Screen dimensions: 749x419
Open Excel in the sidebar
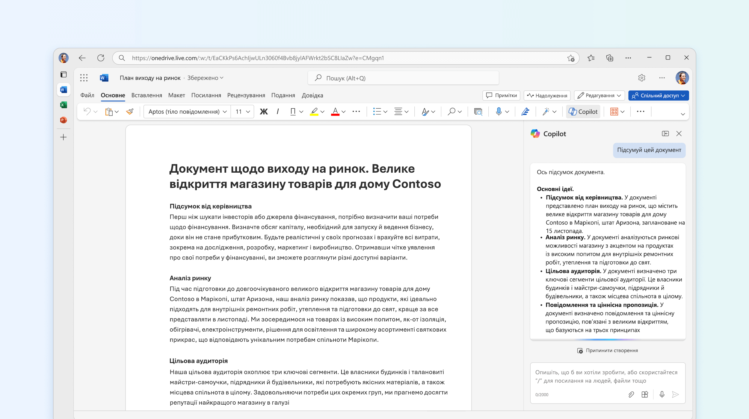(x=63, y=105)
